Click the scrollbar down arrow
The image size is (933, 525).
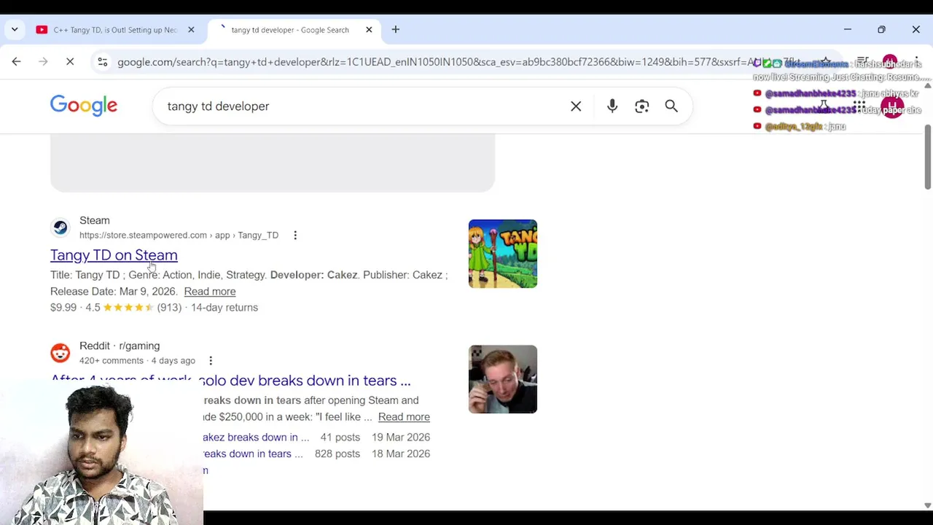tap(927, 505)
